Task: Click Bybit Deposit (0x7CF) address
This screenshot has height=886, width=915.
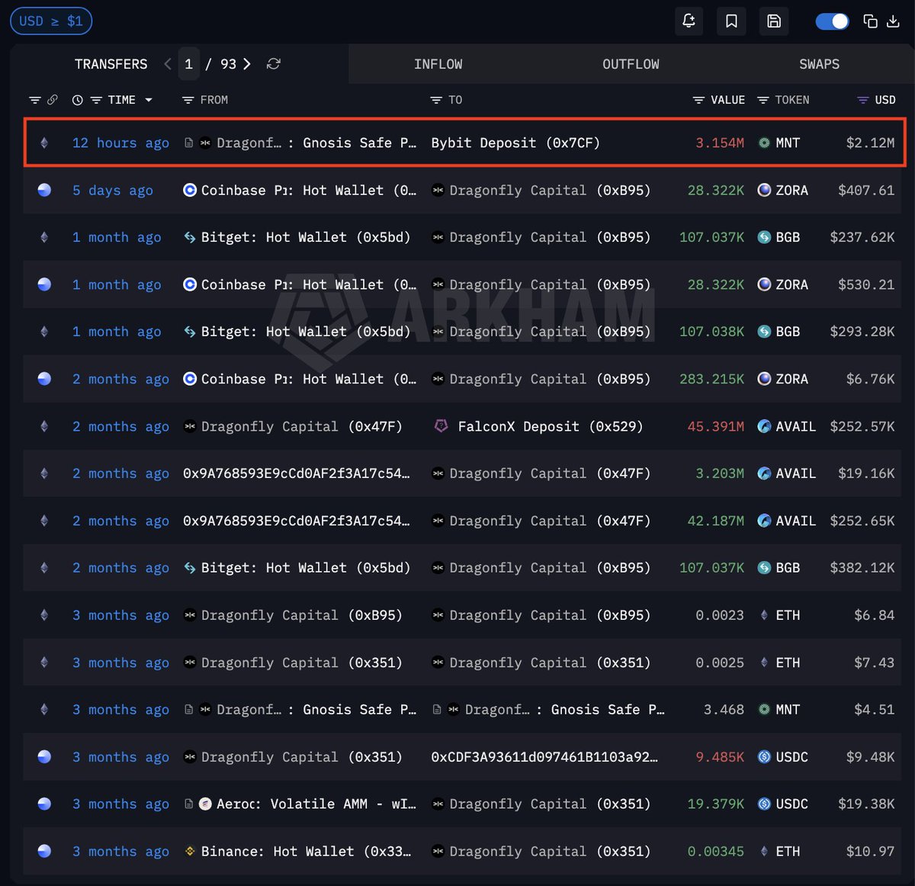Action: tap(515, 143)
